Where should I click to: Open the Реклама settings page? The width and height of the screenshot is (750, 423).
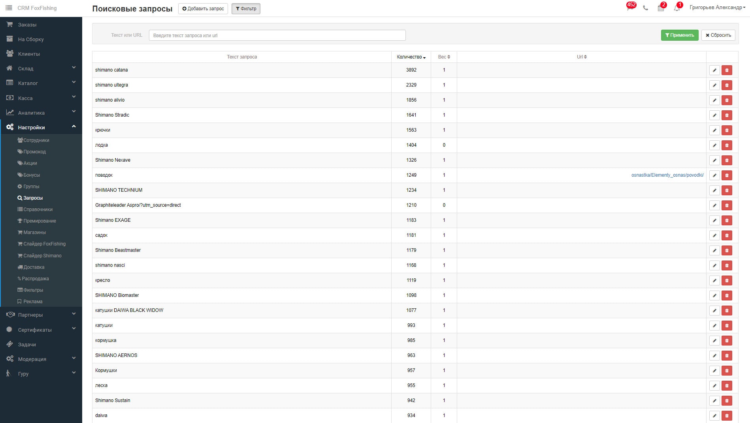tap(30, 302)
